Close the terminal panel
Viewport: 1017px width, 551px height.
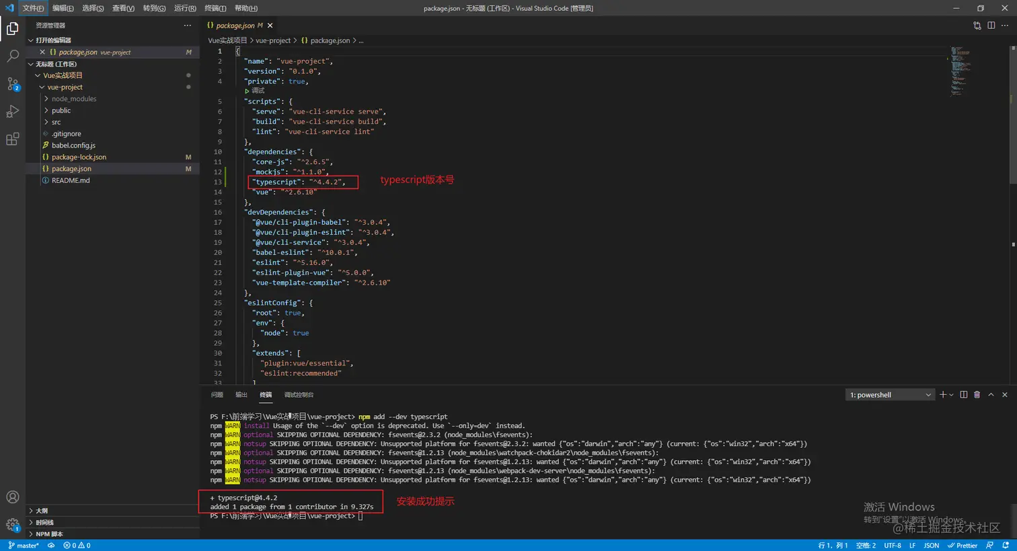click(x=1005, y=395)
